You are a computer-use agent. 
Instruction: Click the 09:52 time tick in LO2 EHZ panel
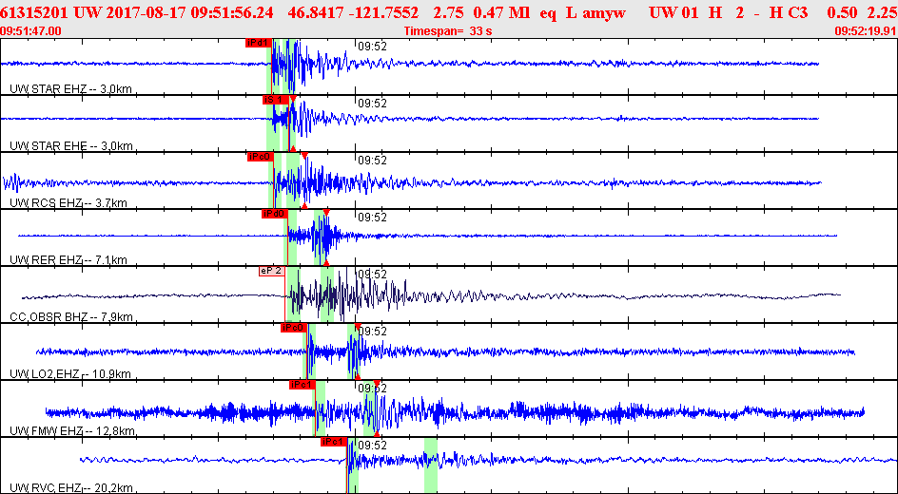[373, 331]
